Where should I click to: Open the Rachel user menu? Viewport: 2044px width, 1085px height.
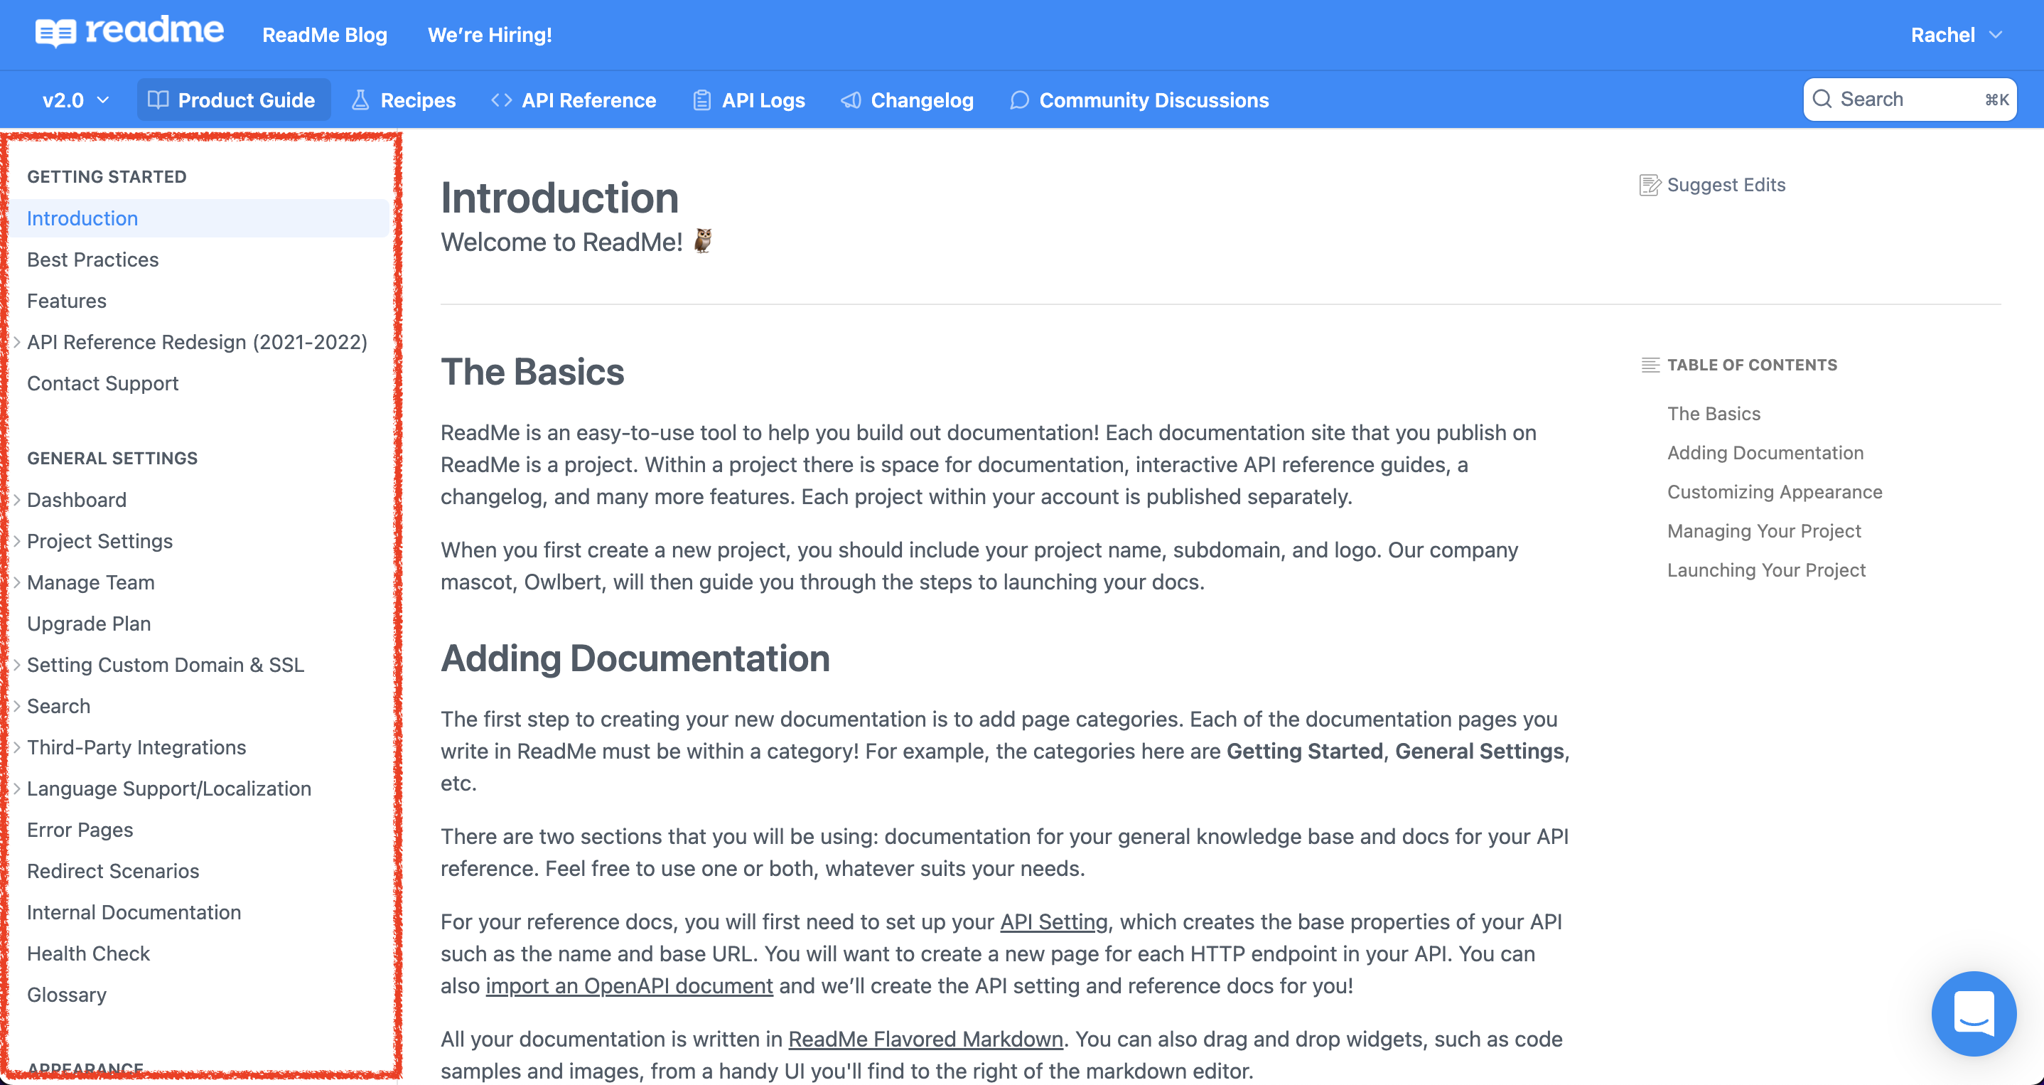coord(1955,35)
